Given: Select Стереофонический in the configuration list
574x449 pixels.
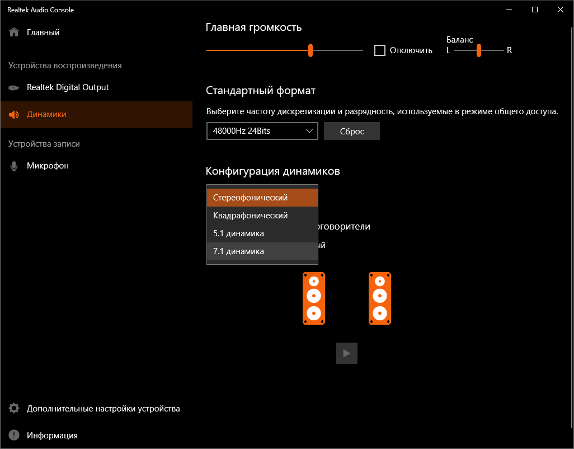Looking at the screenshot, I should click(262, 198).
